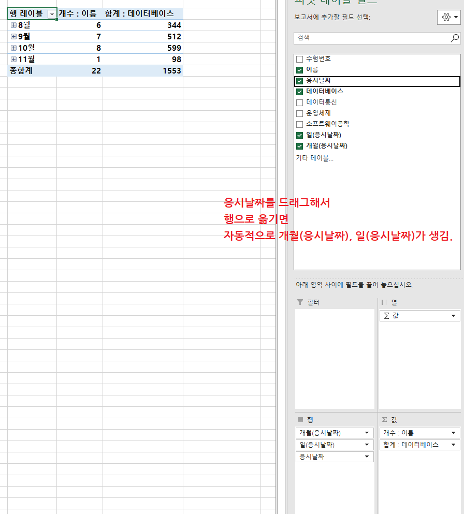464x514 pixels.
Task: Uncheck the 이름 field checkbox
Action: (299, 70)
